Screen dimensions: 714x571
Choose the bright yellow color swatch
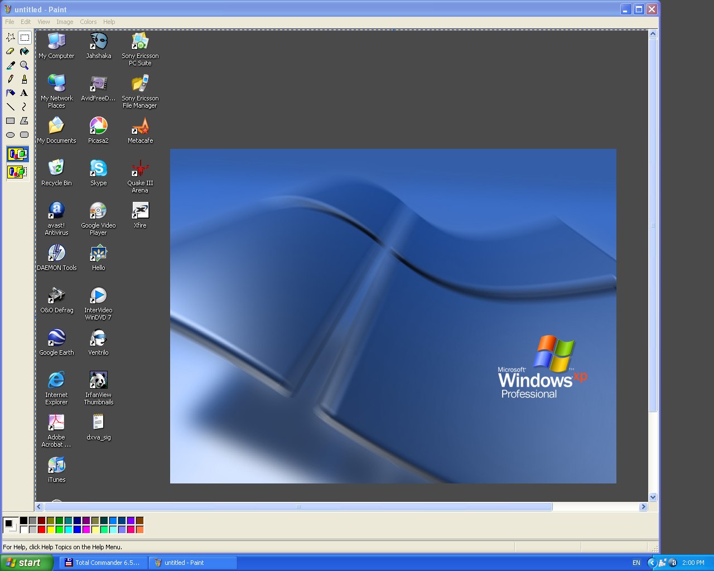50,529
